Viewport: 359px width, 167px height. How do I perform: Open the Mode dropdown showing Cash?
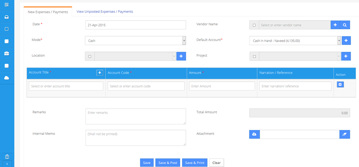point(136,41)
